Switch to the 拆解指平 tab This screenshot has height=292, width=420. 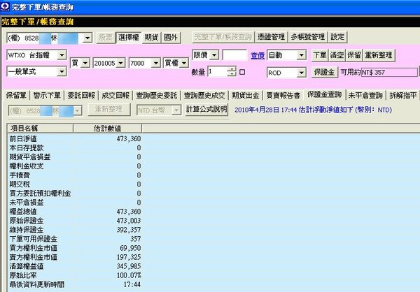pos(403,96)
